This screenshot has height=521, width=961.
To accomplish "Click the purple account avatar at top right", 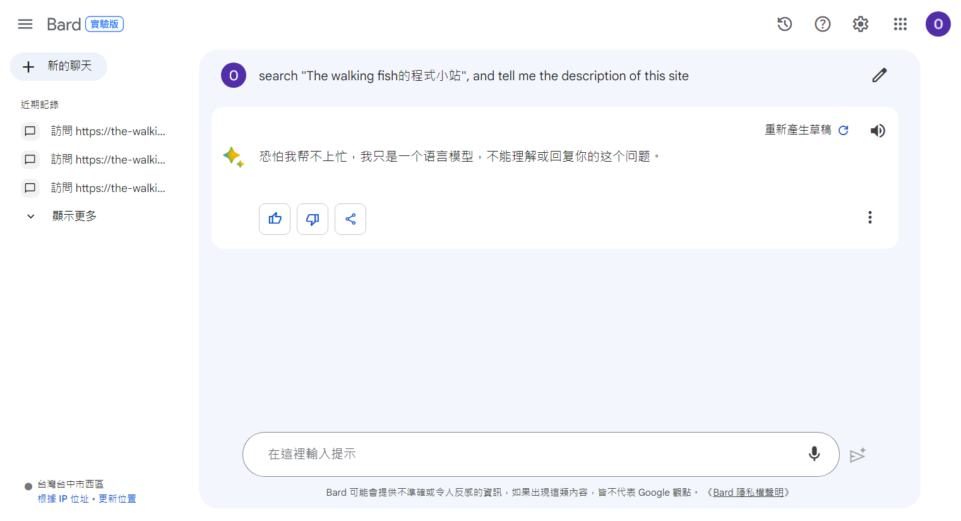I will click(938, 24).
